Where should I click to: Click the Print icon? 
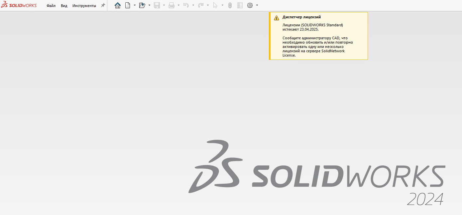coord(172,6)
